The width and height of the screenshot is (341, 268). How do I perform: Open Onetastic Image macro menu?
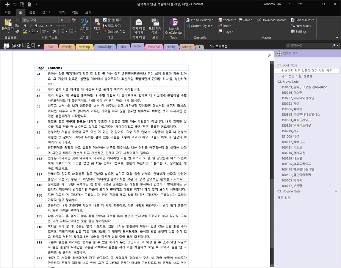pyautogui.click(x=226, y=31)
